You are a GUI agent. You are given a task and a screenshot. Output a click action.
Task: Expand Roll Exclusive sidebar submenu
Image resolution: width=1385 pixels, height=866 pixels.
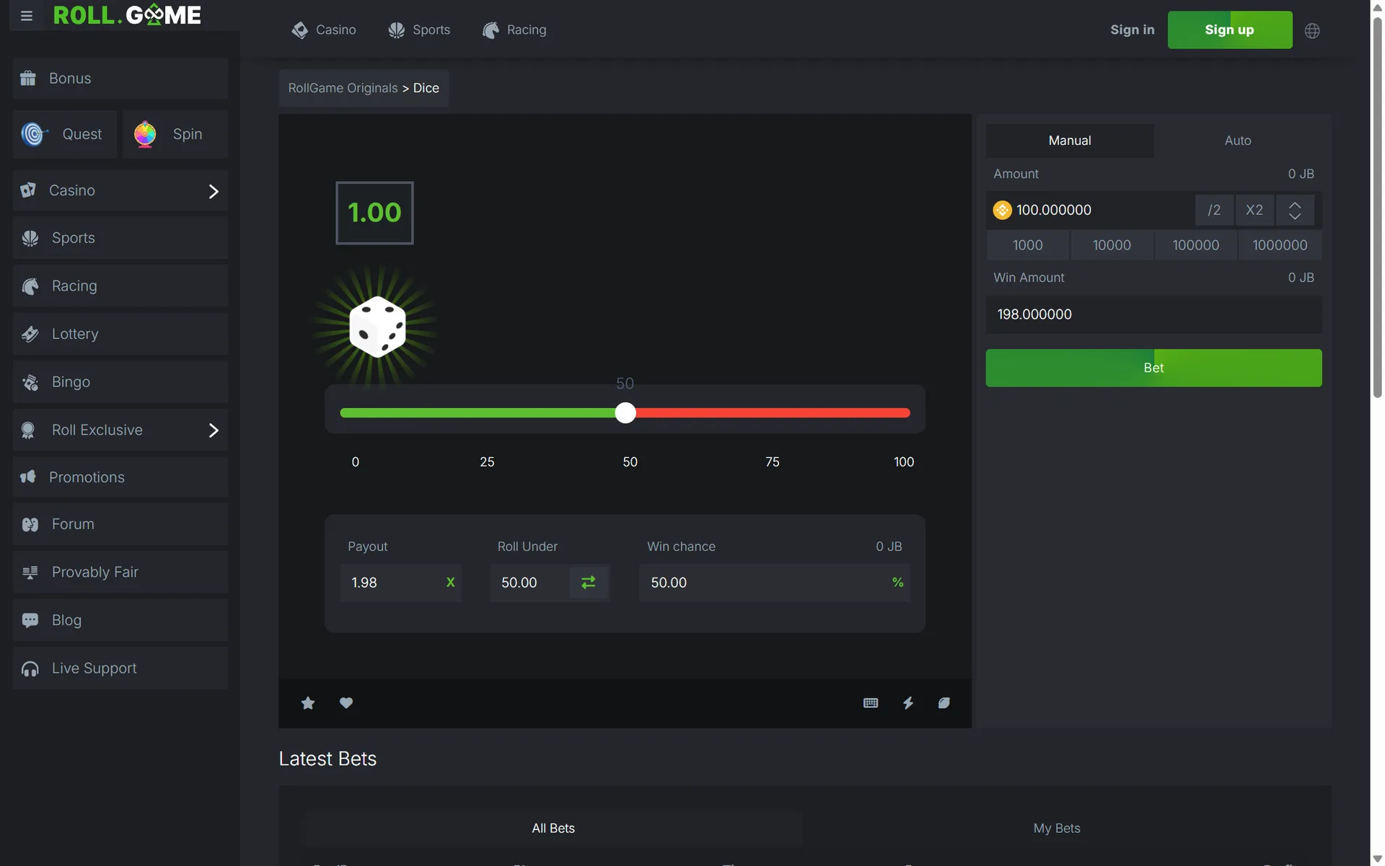[x=214, y=430]
